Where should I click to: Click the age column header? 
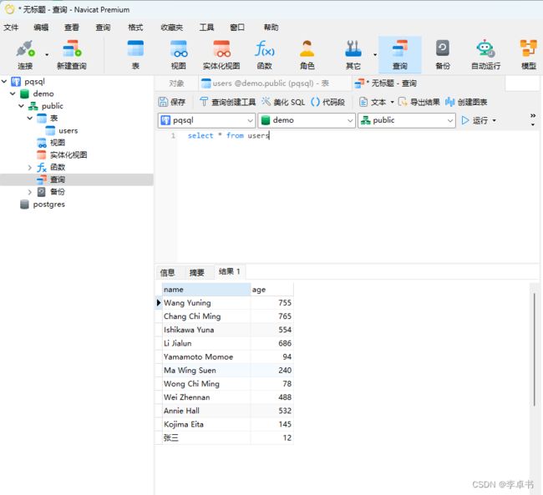pyautogui.click(x=271, y=290)
